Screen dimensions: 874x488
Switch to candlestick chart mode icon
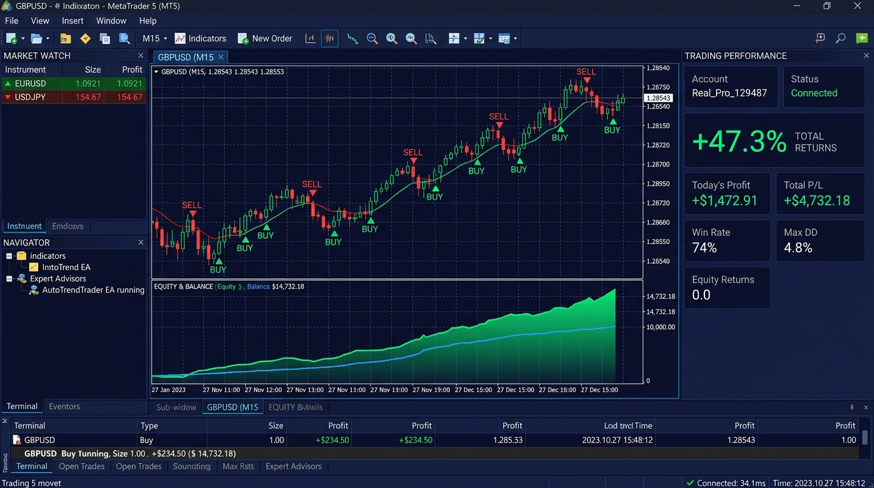point(330,38)
